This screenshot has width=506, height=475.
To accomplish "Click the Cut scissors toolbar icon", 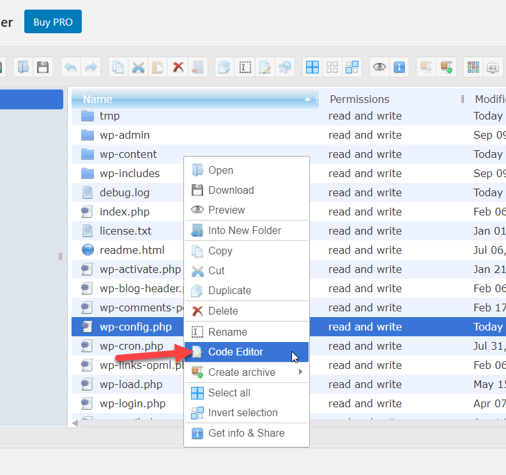I will tap(138, 67).
